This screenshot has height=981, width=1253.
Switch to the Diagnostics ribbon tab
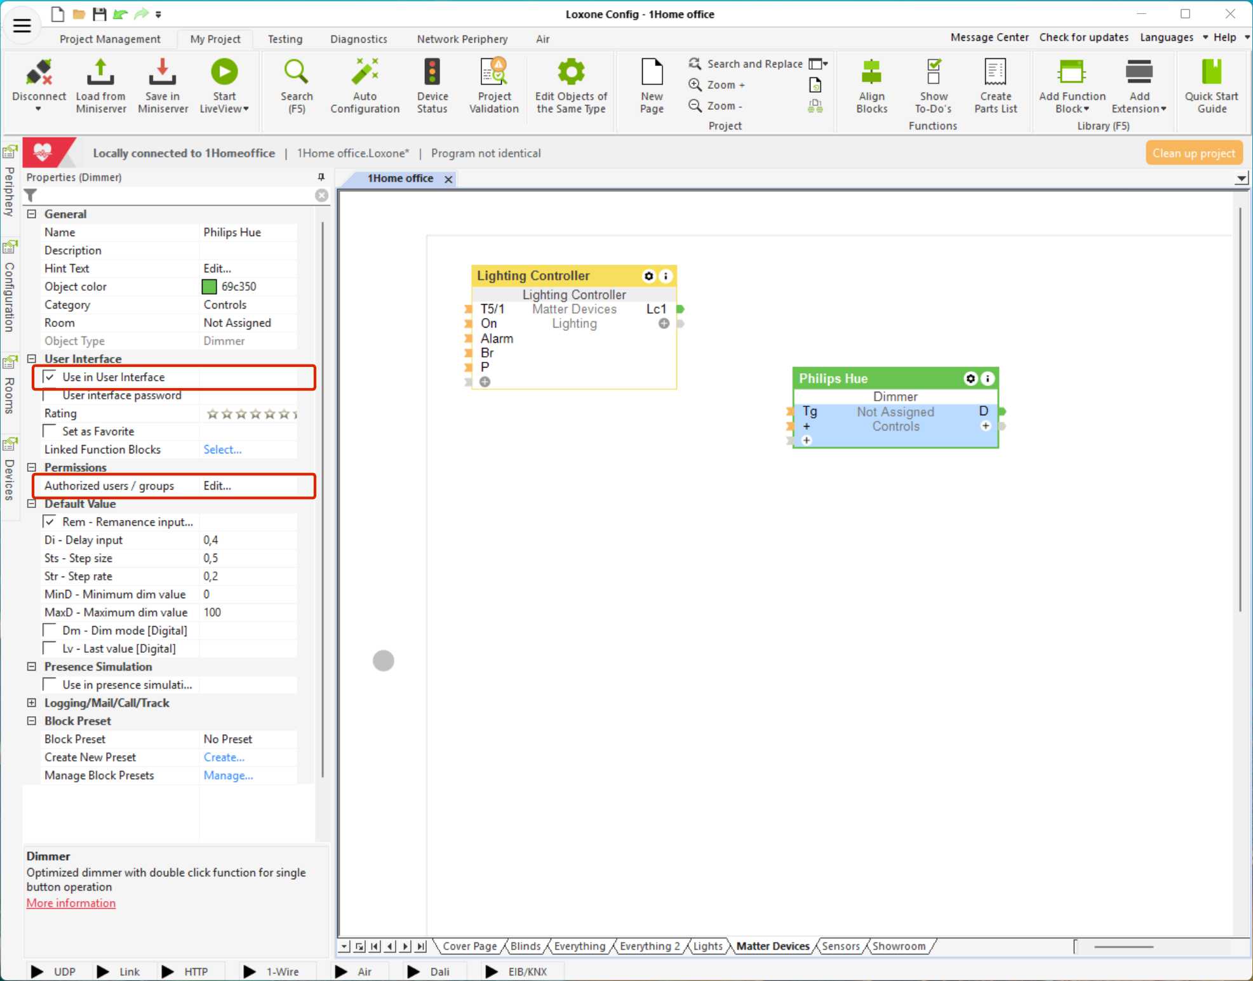point(358,39)
